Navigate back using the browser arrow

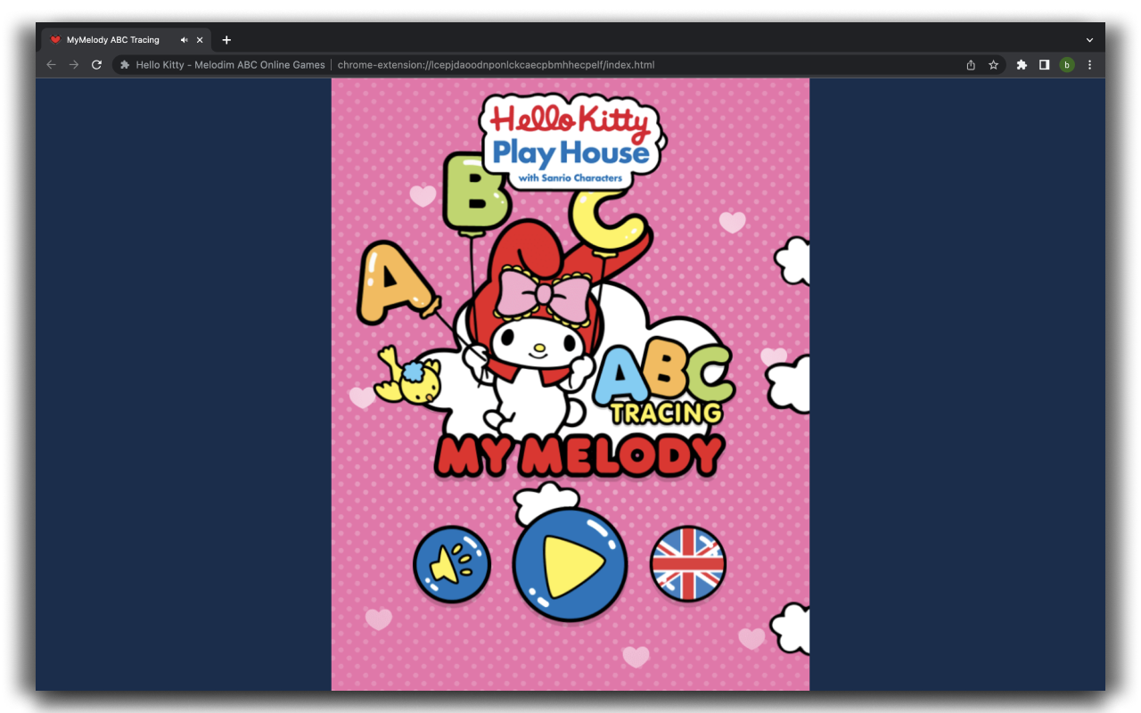[51, 64]
